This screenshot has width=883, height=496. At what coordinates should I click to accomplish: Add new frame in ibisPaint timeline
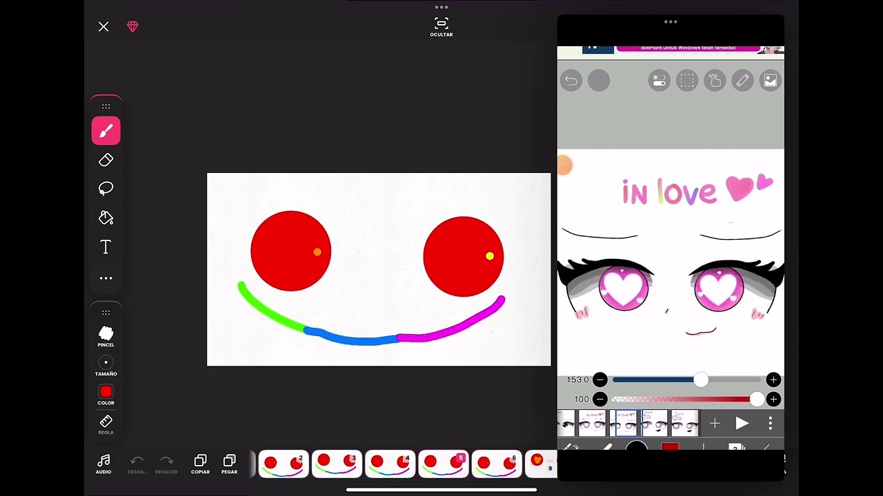coord(715,424)
